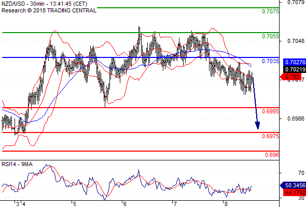Click the 0.6995 support level label
The image size is (306, 207).
tap(270, 111)
